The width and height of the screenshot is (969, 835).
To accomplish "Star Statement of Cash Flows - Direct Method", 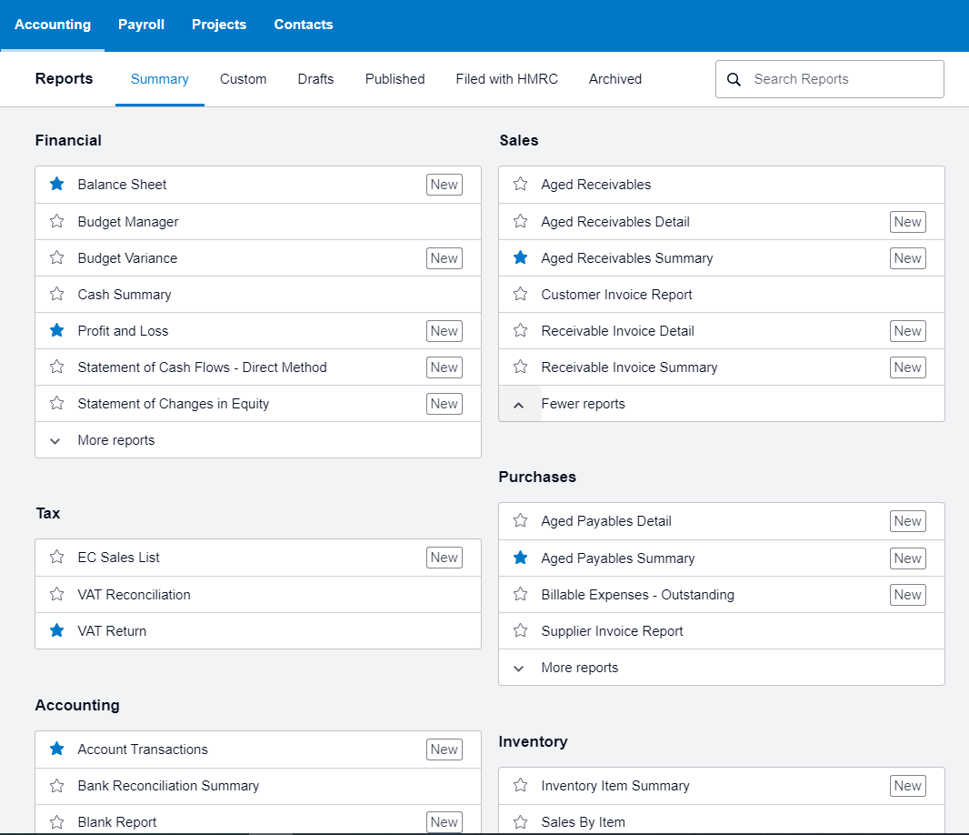I will click(x=57, y=367).
